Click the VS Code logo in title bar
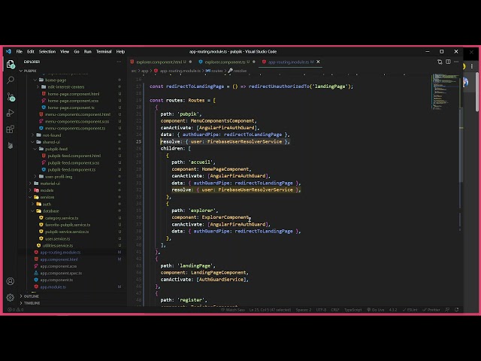 [8, 52]
